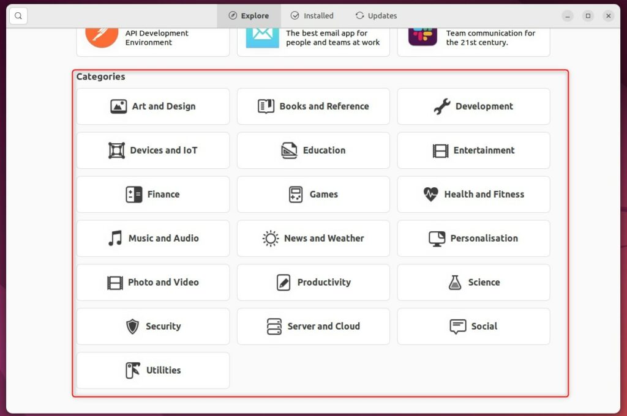Click the Social label text
This screenshot has width=627, height=416.
[484, 326]
